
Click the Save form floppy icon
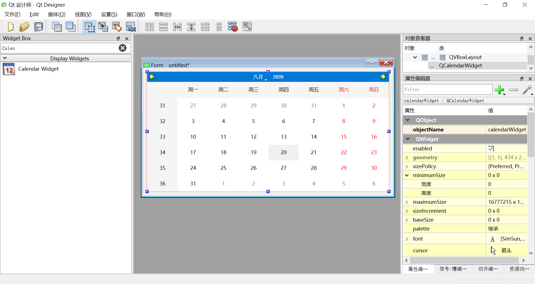38,27
